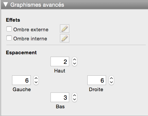Enable the Ombre externe checkbox
Screen dimensions: 148x116
pos(9,29)
